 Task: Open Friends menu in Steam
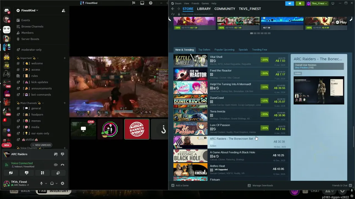[195, 3]
